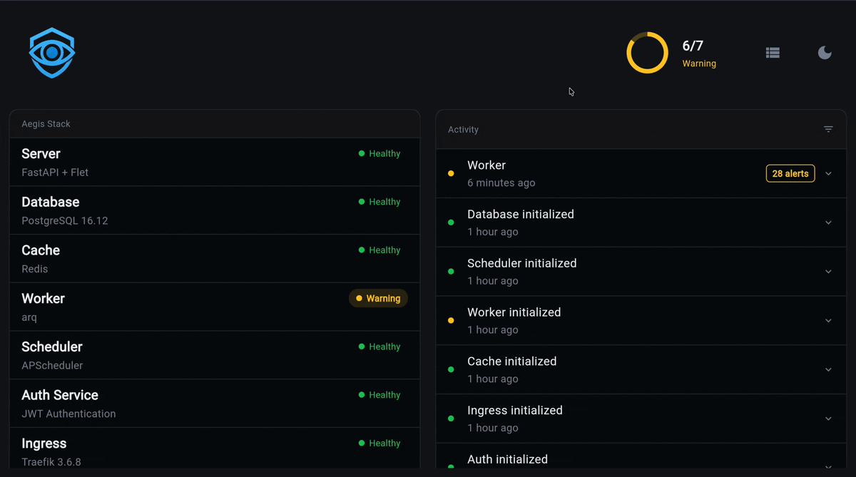
Task: Click the Worker Warning status badge
Action: tap(378, 298)
